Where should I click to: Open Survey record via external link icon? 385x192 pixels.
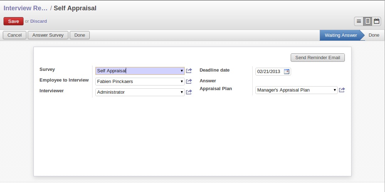[x=189, y=71]
